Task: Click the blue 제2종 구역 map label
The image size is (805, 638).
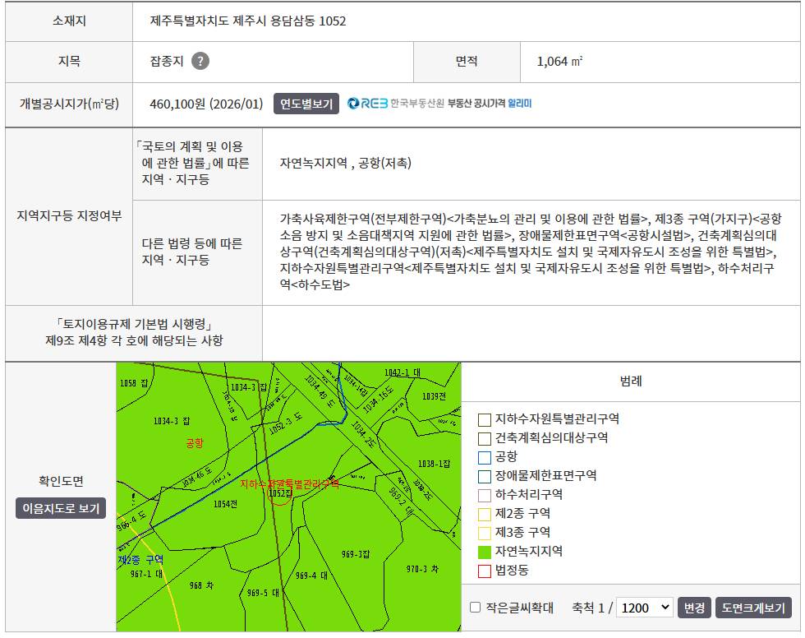Action: 141,559
